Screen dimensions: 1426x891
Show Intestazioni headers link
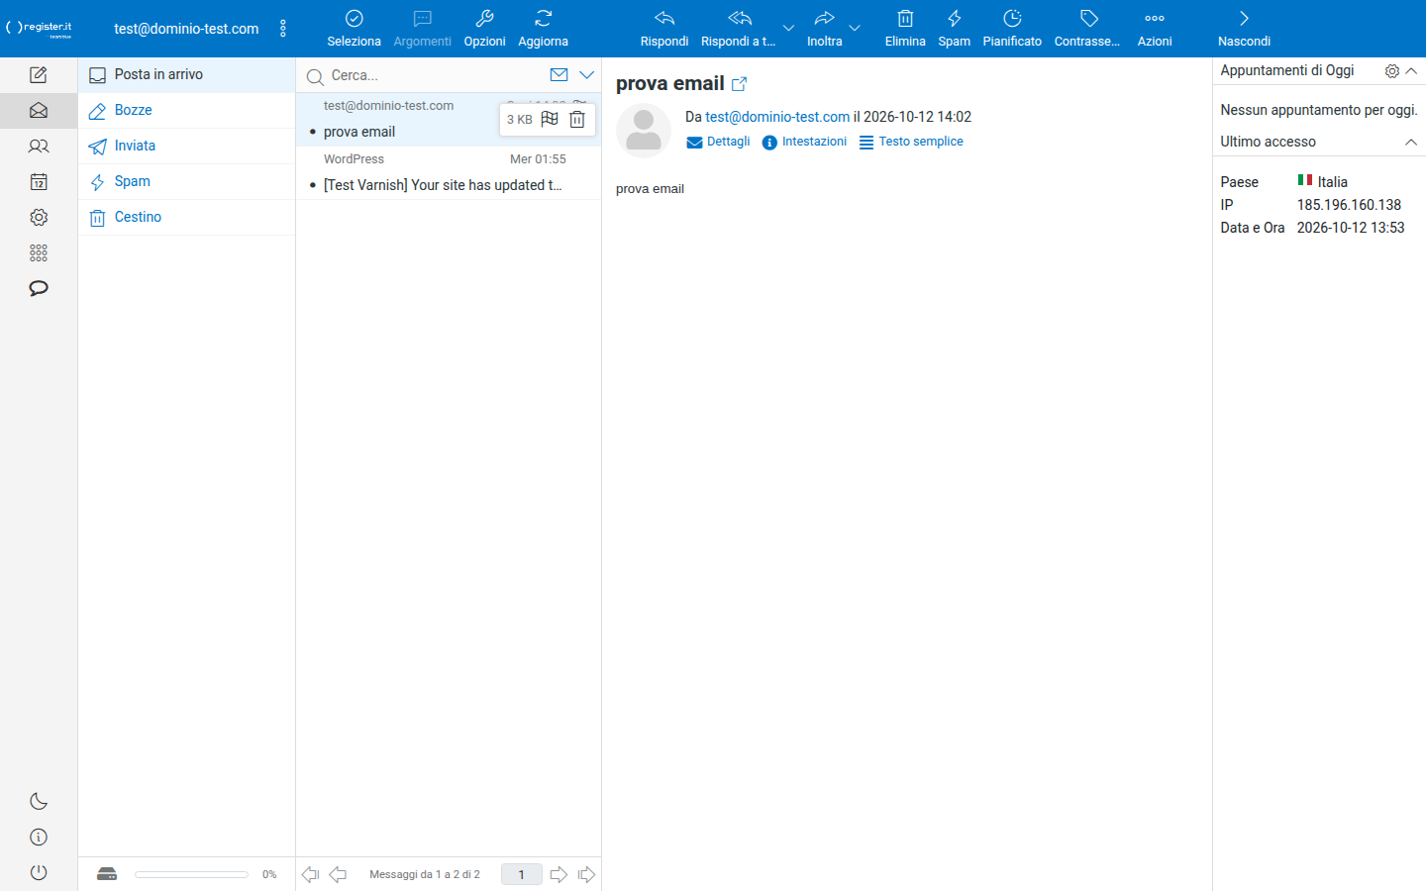(x=804, y=142)
